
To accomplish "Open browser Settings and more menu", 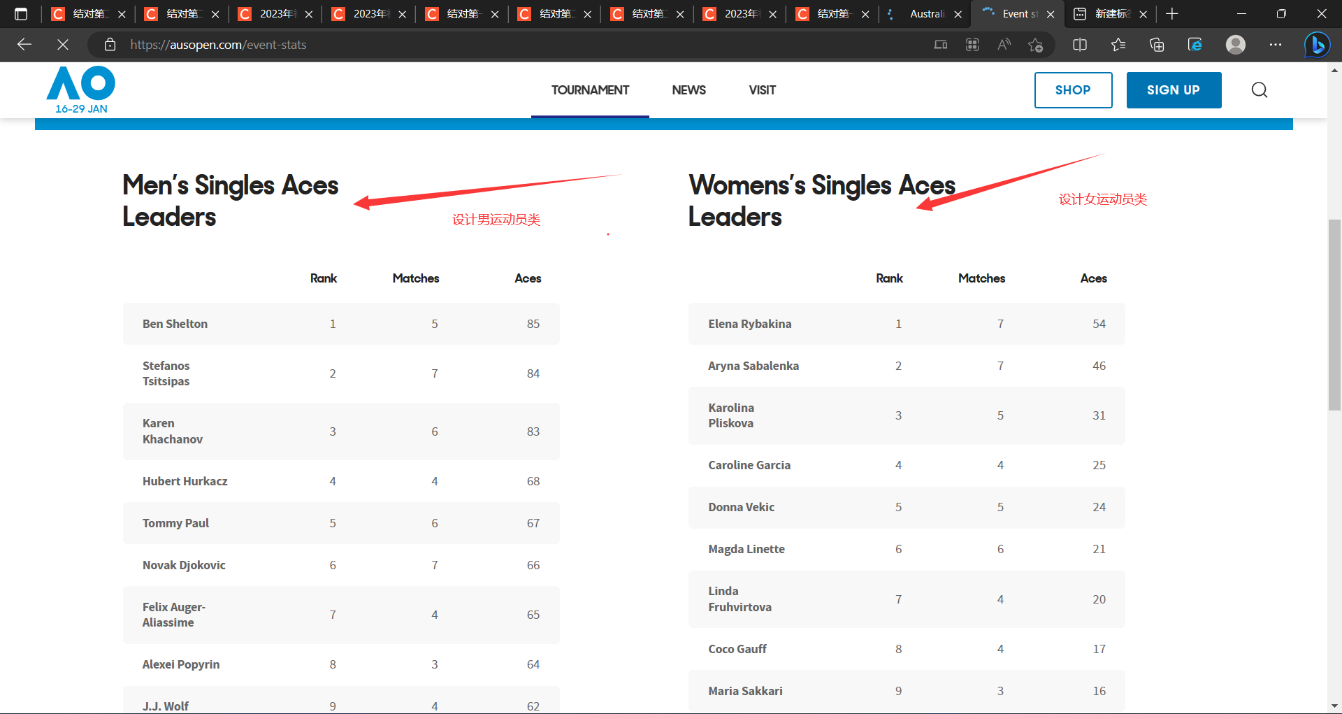I will (1276, 45).
